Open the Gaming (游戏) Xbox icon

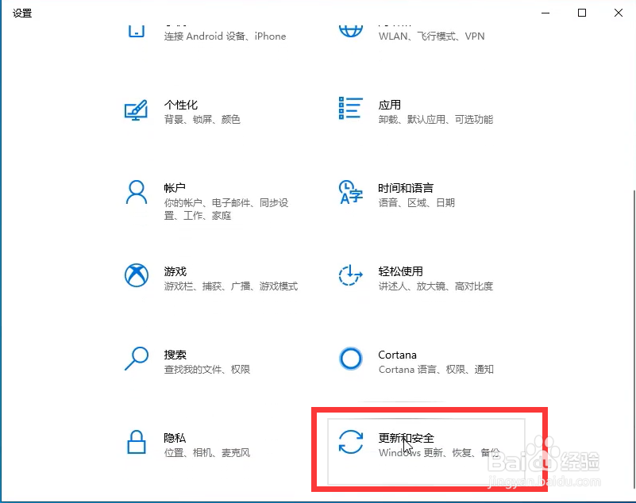click(137, 275)
